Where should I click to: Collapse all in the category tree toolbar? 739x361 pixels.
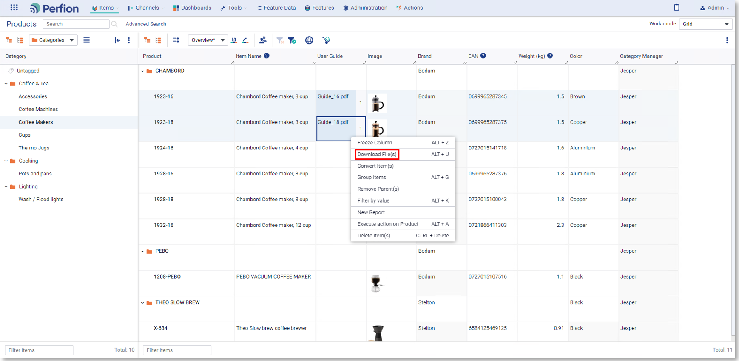tap(9, 40)
